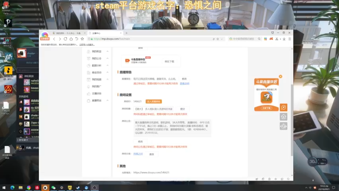339x191 pixels.
Task: Open the address bar dropdown arrow
Action: pyautogui.click(x=222, y=39)
